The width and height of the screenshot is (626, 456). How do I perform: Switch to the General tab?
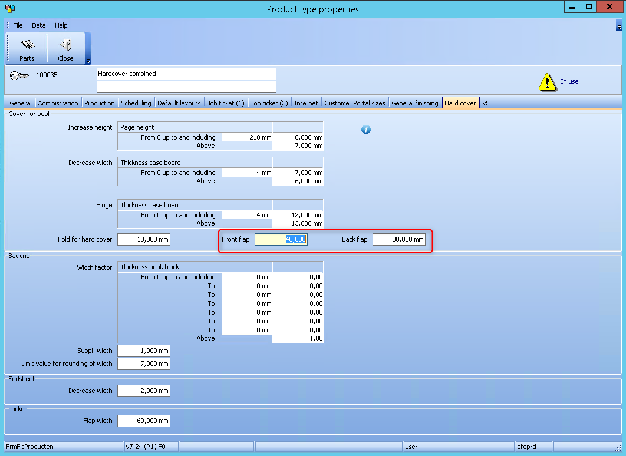pos(21,103)
